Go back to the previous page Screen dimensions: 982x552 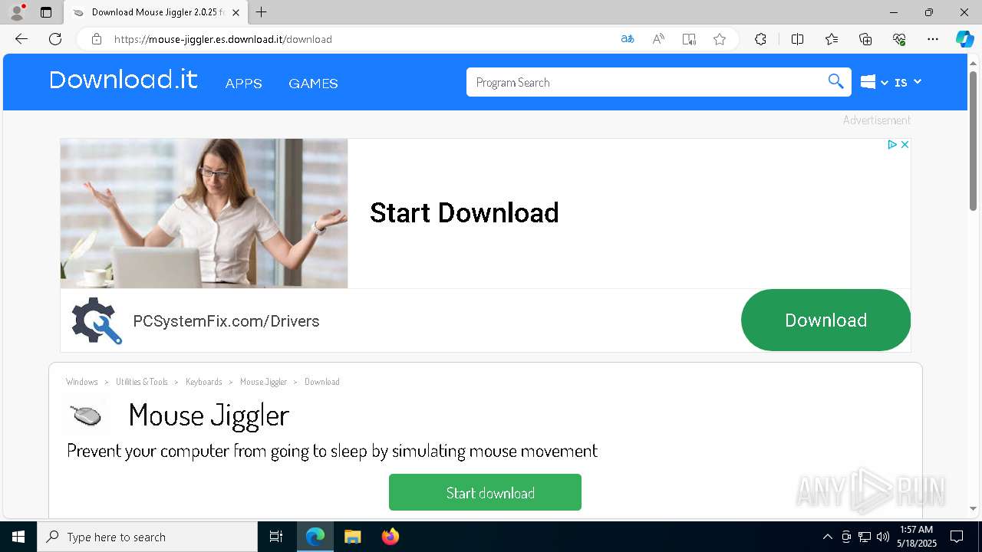[x=21, y=39]
